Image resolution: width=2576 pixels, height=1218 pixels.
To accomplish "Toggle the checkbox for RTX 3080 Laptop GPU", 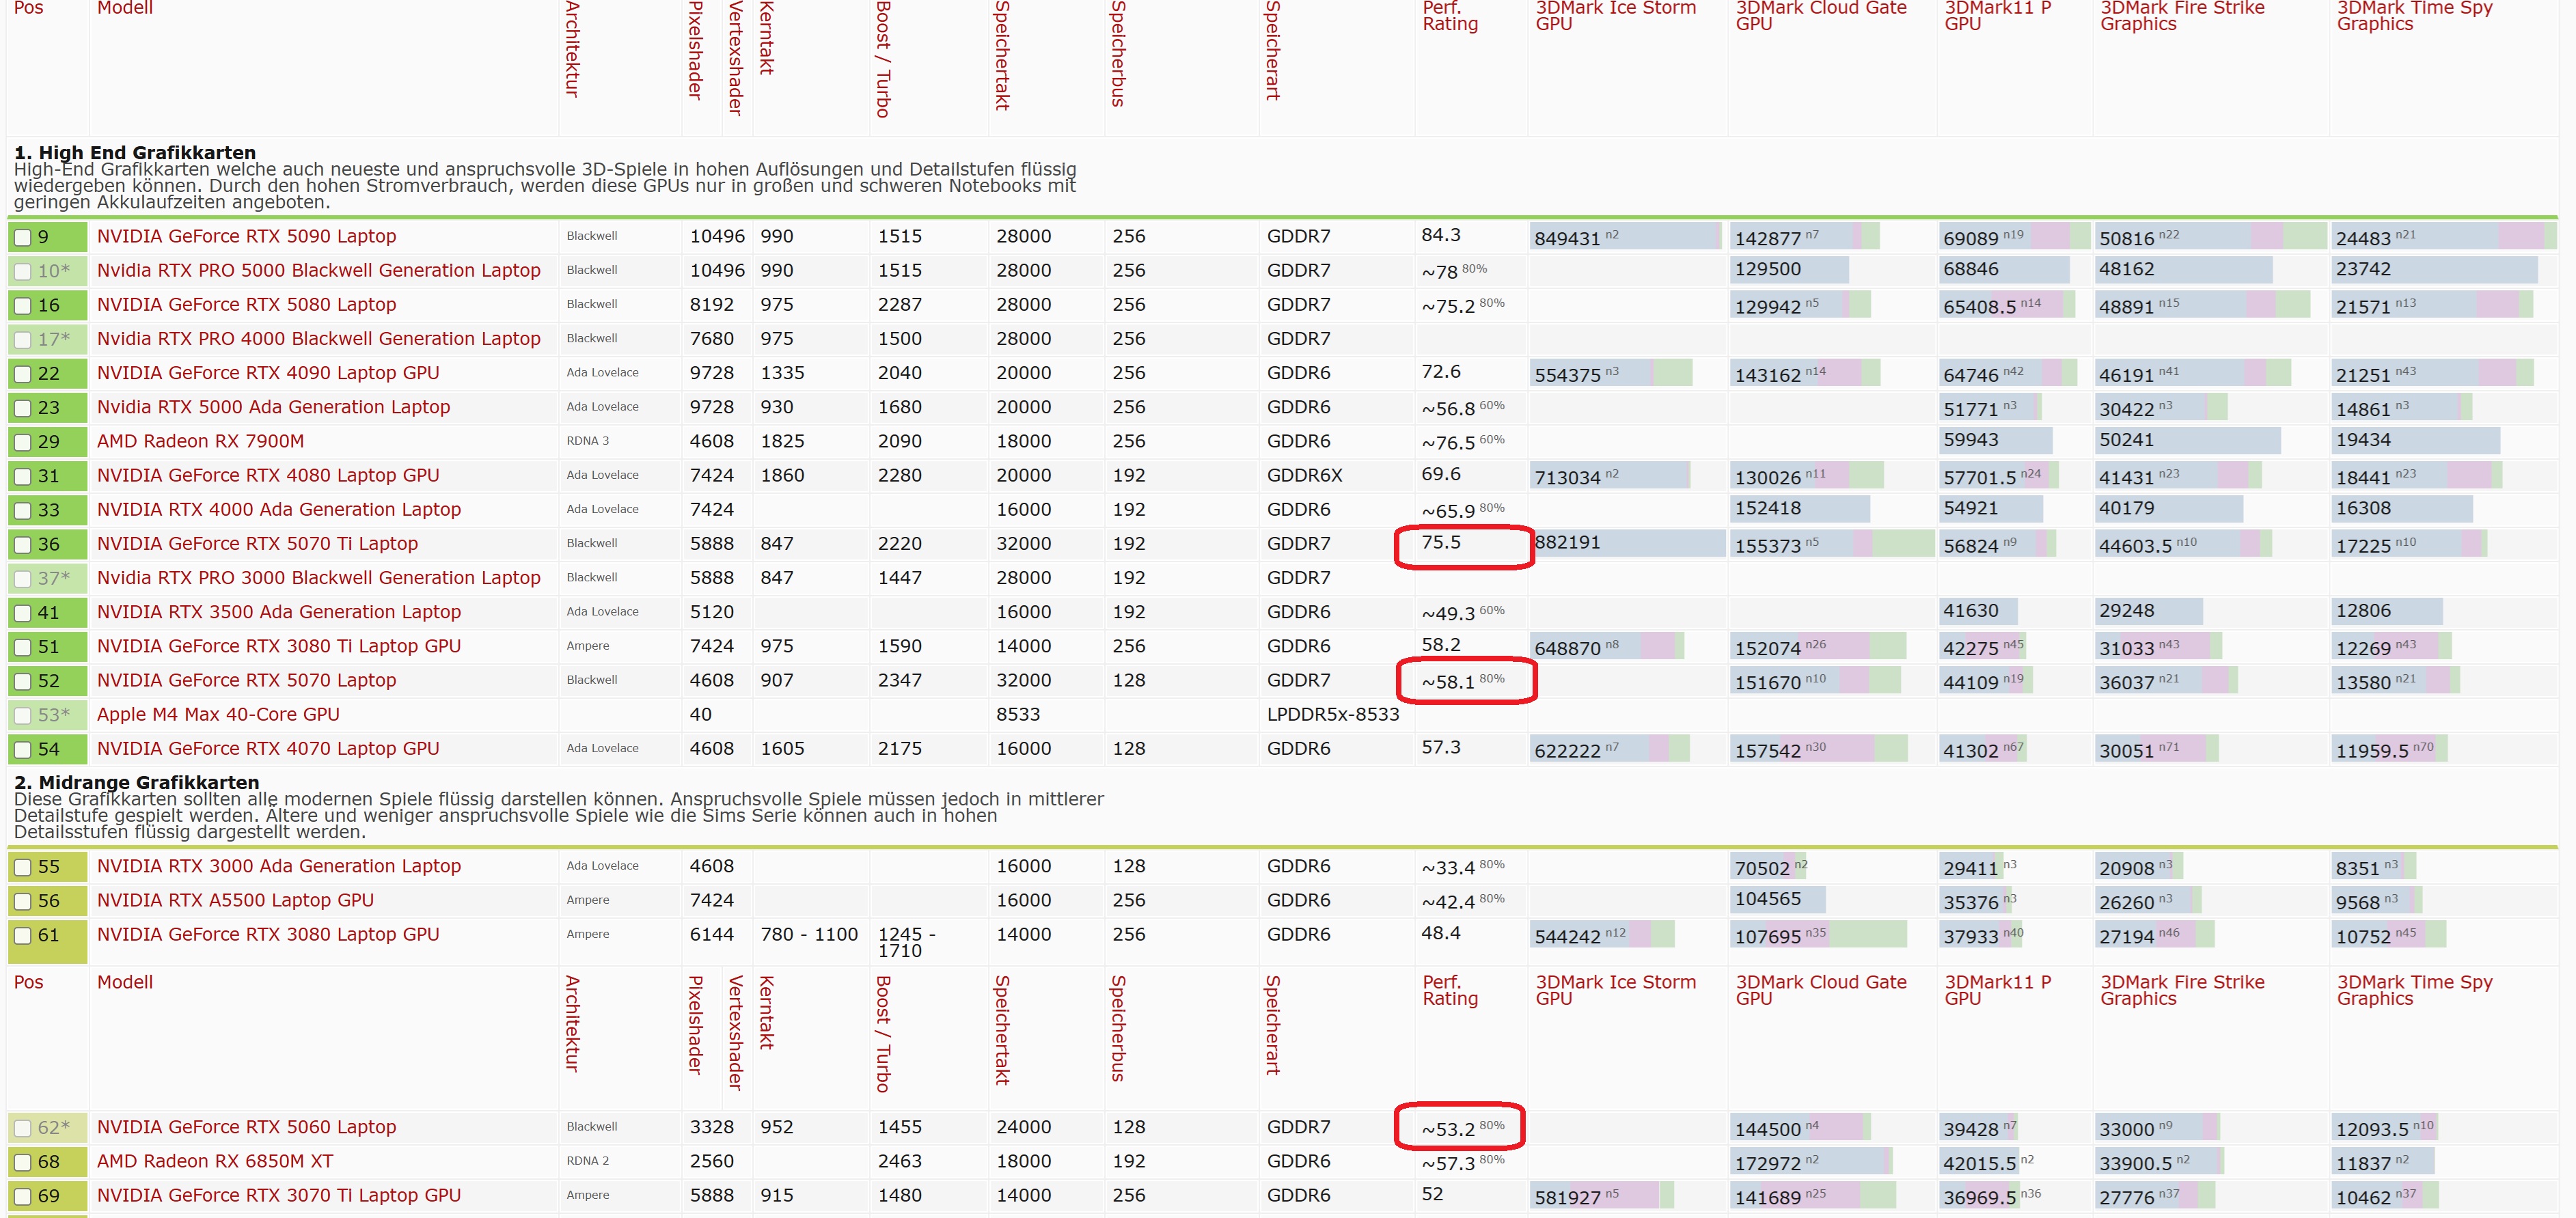I will (23, 936).
